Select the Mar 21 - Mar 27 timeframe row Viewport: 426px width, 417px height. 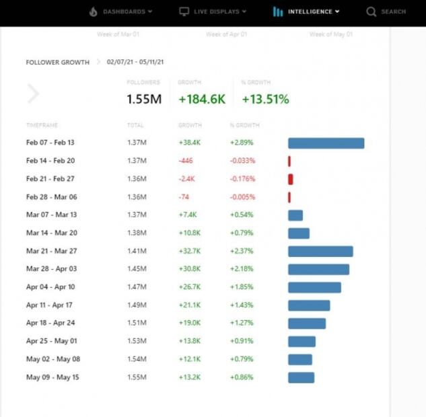(x=51, y=251)
